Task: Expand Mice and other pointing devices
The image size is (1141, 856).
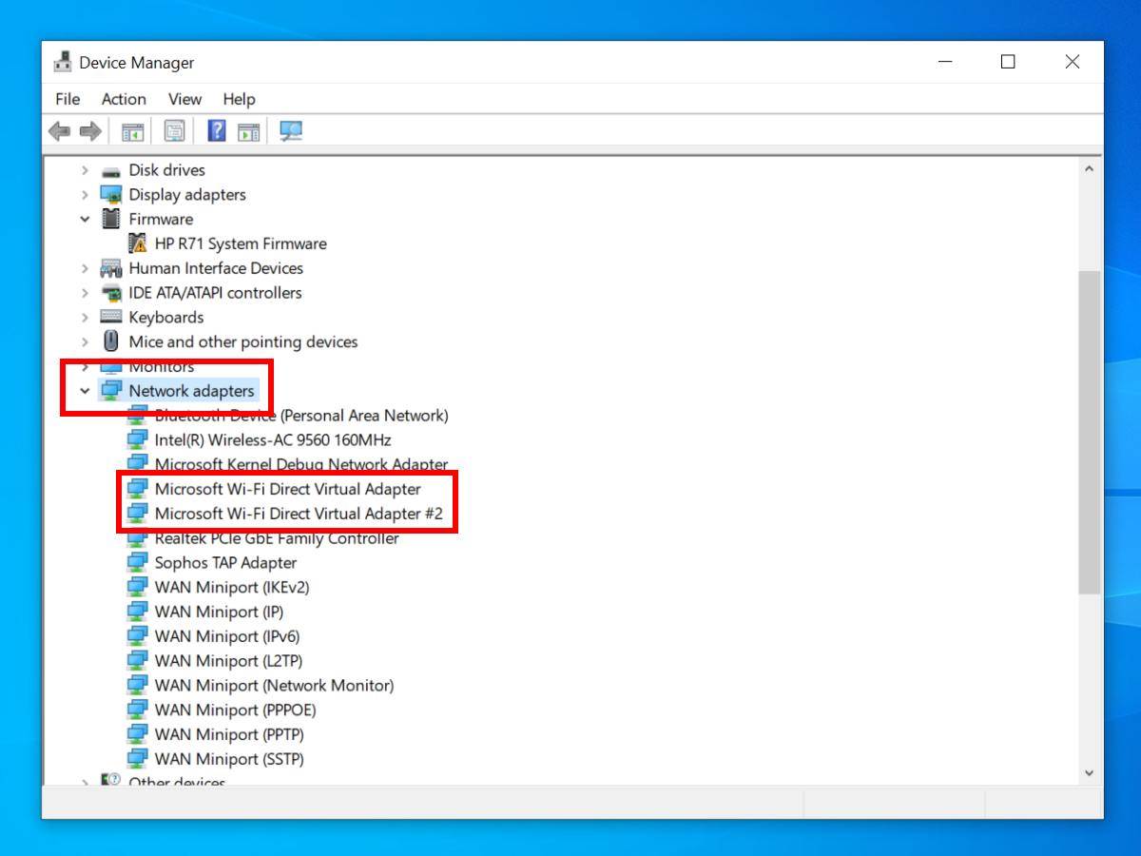Action: click(85, 342)
